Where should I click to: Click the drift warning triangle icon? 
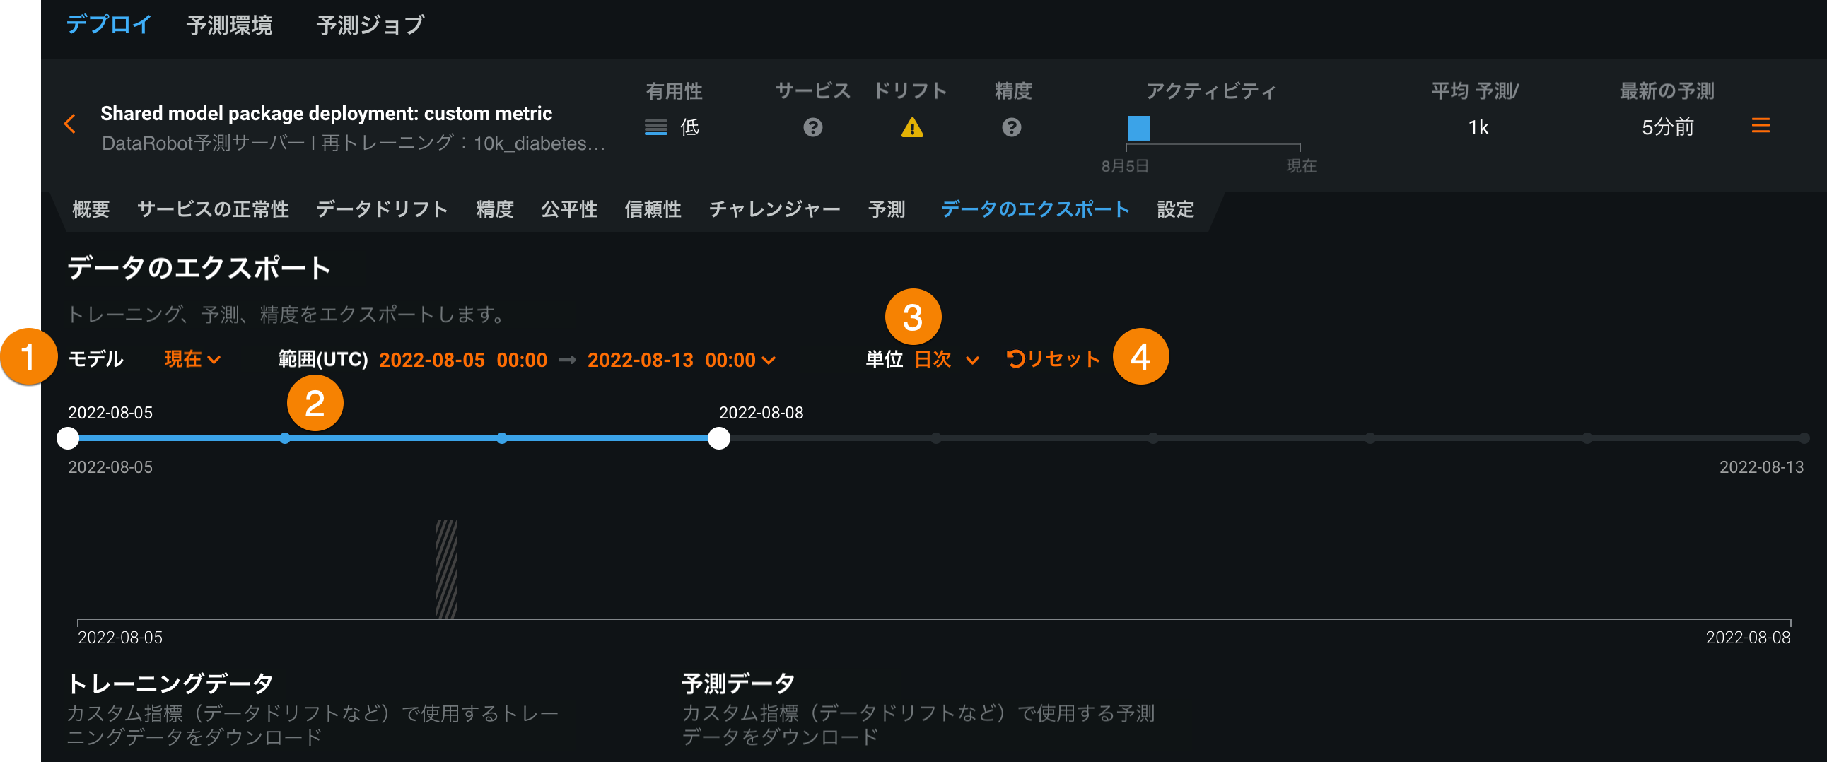pos(911,128)
